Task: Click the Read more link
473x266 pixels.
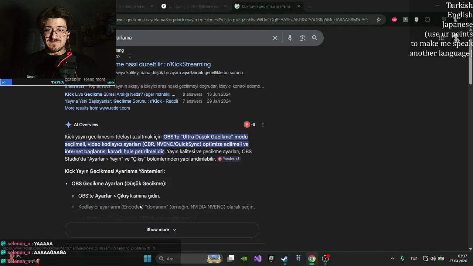Action: 95,79
